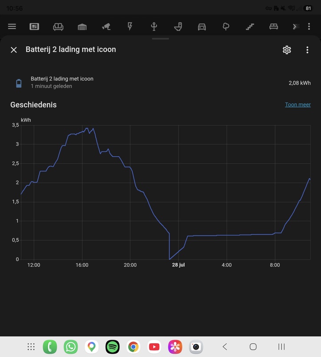Switch to the garage tab icon

point(82,27)
